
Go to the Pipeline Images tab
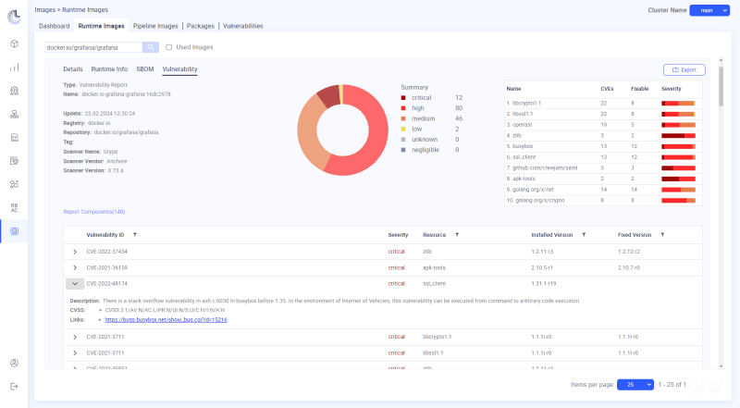156,26
